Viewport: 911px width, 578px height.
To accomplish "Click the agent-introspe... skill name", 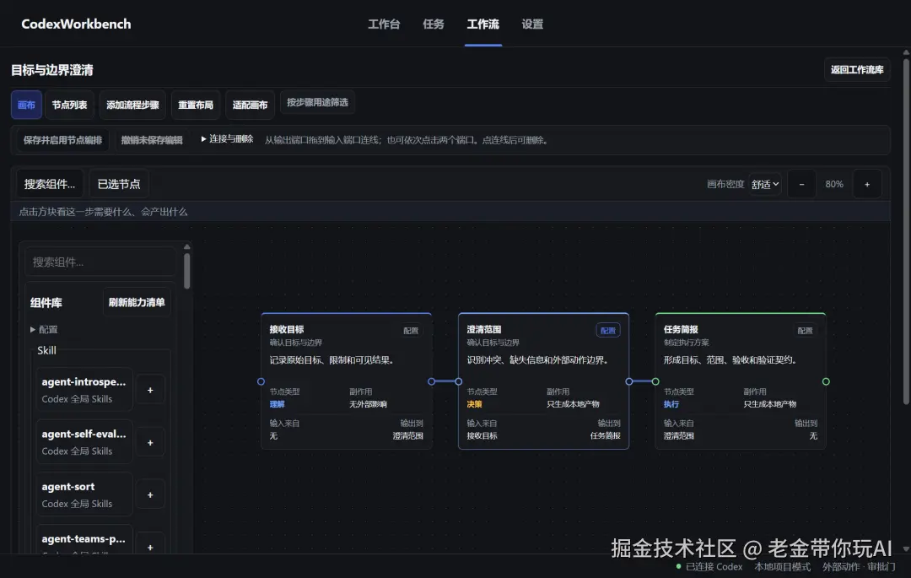I will point(84,381).
